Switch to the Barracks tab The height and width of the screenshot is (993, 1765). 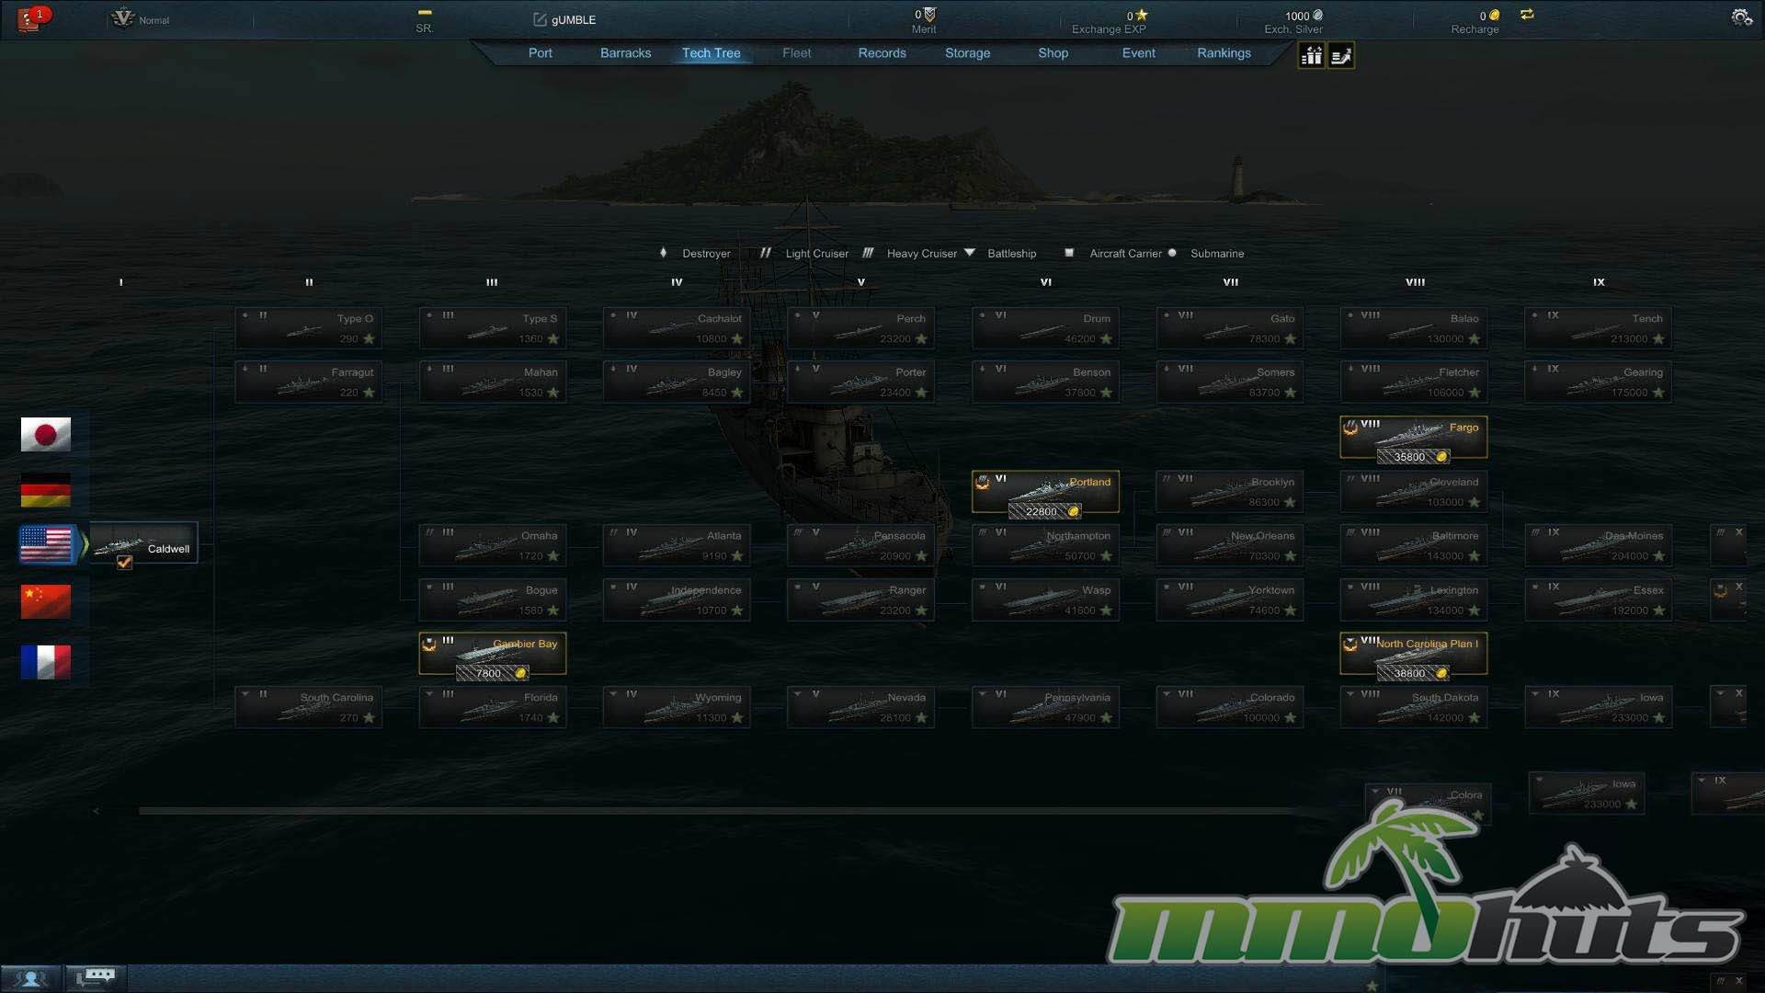[x=625, y=53]
